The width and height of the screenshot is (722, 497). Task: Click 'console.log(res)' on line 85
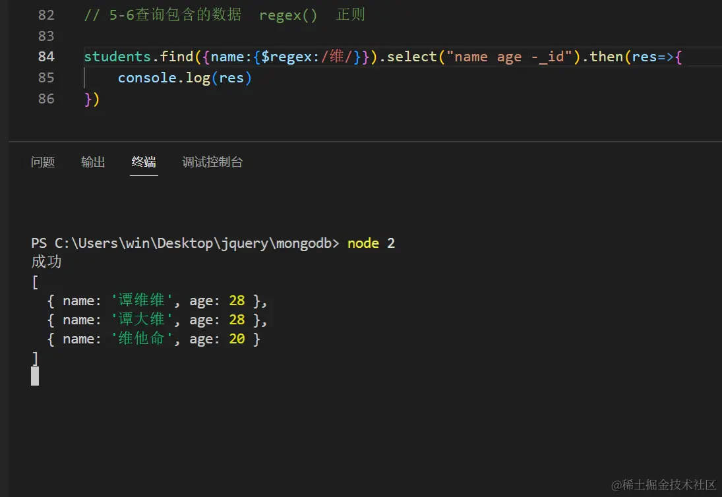(x=185, y=78)
